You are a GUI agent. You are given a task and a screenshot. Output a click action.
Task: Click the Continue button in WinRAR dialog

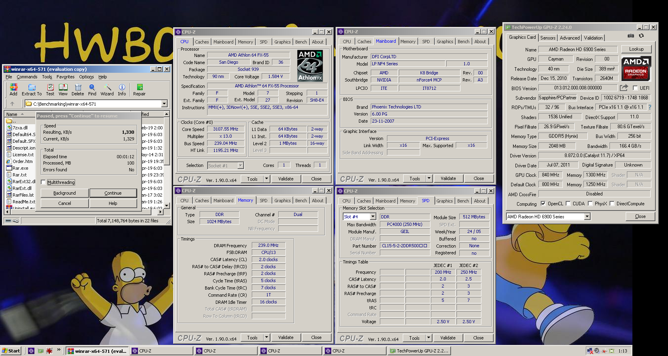point(113,193)
